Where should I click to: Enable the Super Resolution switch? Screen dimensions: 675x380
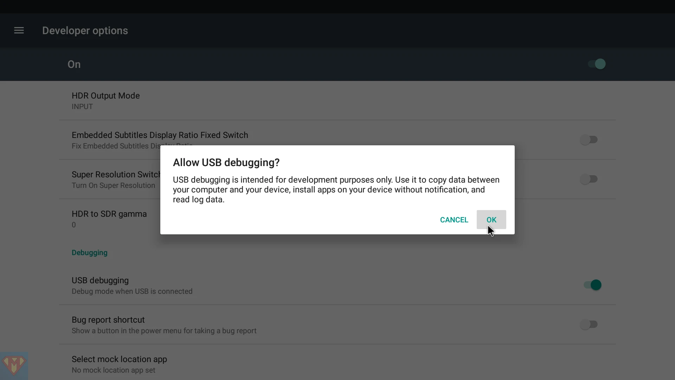589,179
